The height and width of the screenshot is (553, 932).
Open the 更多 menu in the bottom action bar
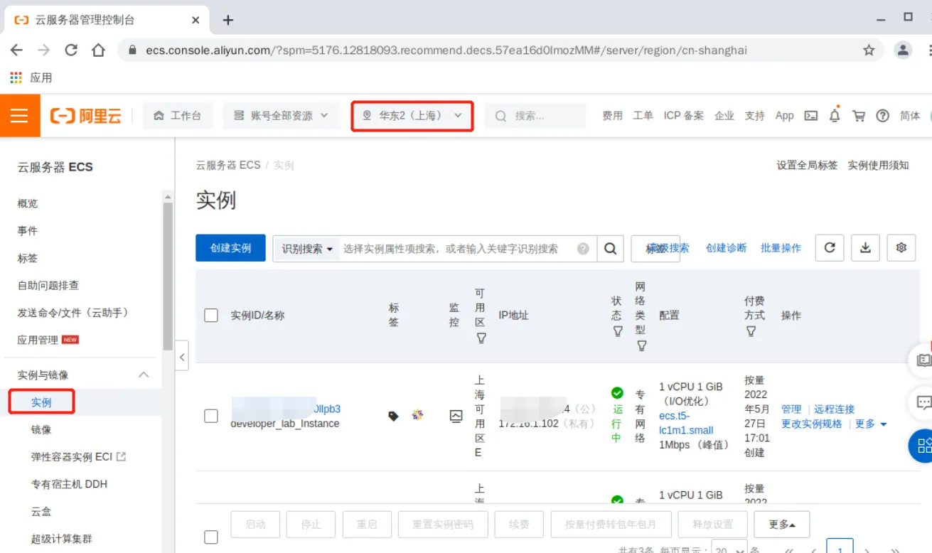tap(782, 525)
